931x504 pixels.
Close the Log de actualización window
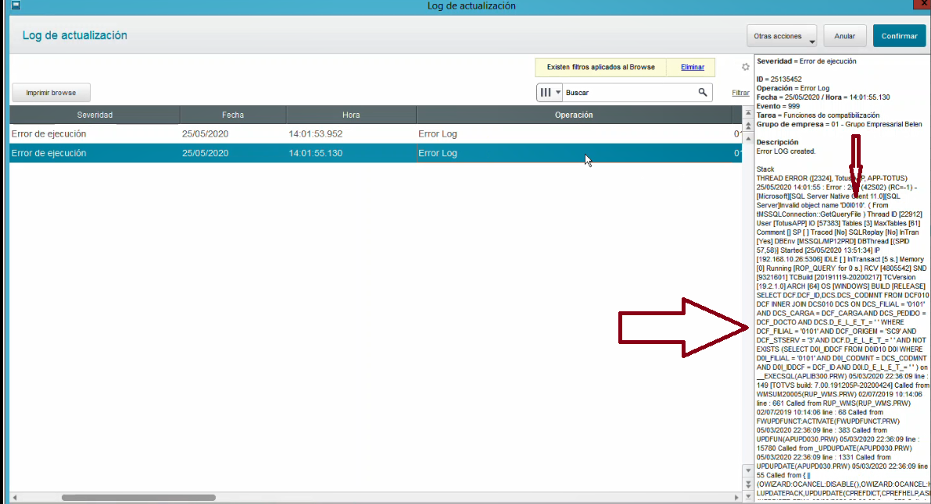click(922, 5)
